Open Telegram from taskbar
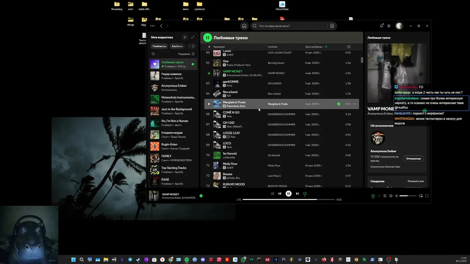Image resolution: width=470 pixels, height=264 pixels. pos(130,260)
